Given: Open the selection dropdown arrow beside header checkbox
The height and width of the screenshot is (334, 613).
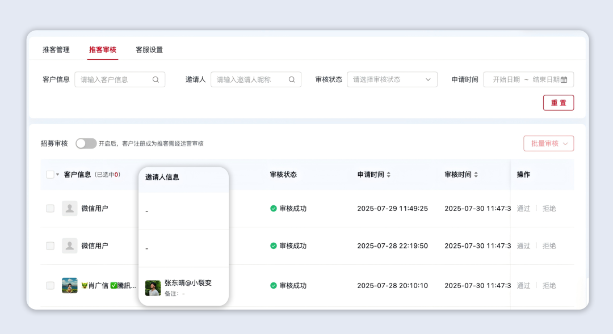Looking at the screenshot, I should (x=57, y=175).
